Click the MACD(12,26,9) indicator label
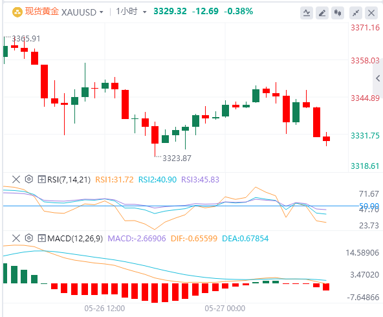Image resolution: width=383 pixels, height=317 pixels. 75,238
